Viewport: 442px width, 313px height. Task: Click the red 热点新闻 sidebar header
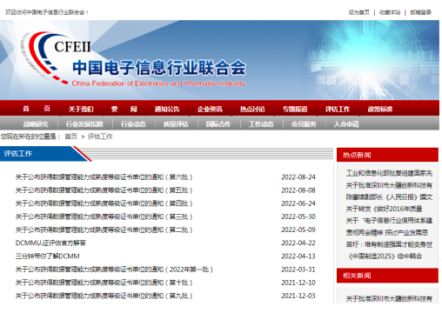point(387,155)
